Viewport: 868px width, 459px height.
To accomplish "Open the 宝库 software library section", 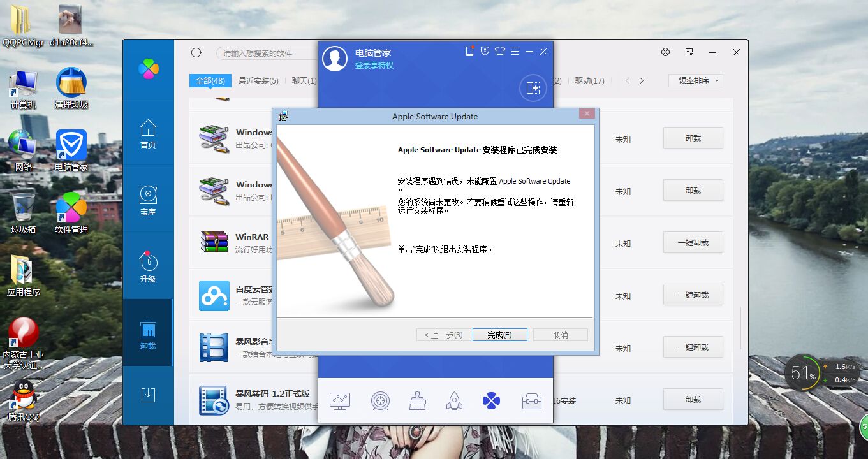I will [x=148, y=201].
